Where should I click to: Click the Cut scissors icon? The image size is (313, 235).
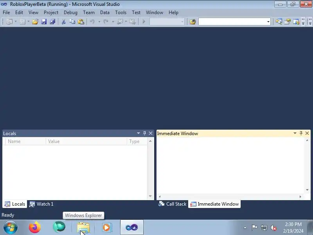click(x=64, y=22)
